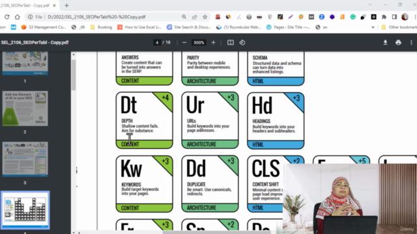Click the 'DEPTH' label text
This screenshot has width=417, height=234.
[x=127, y=121]
